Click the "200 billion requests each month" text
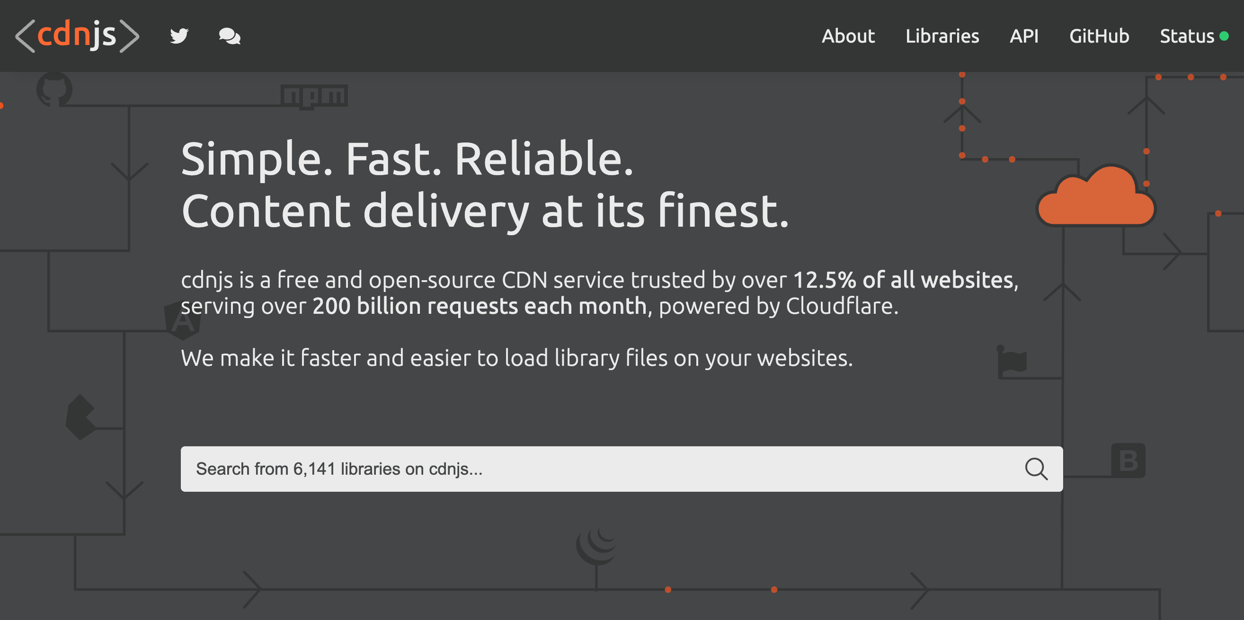 479,306
